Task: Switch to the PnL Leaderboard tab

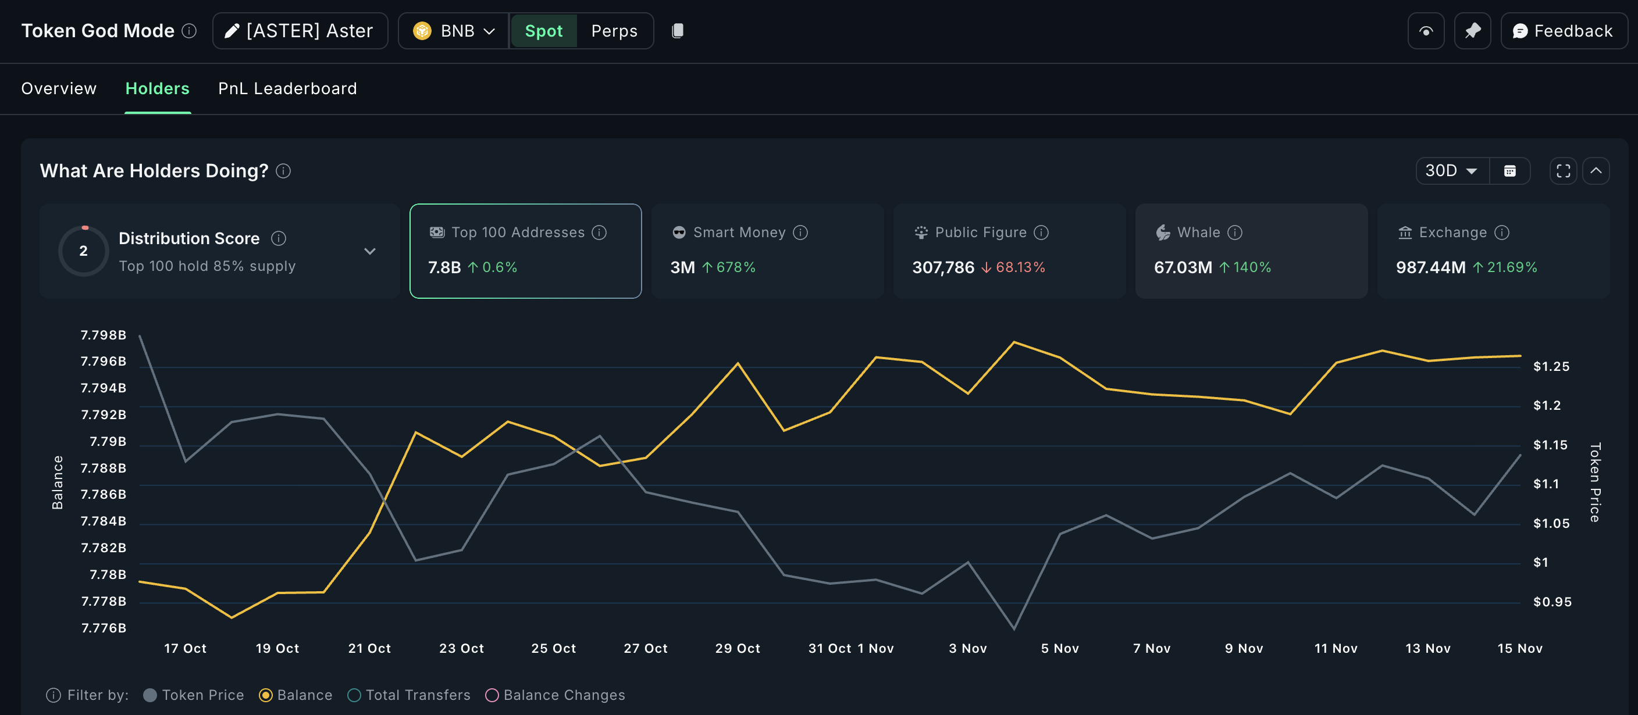Action: click(x=287, y=88)
